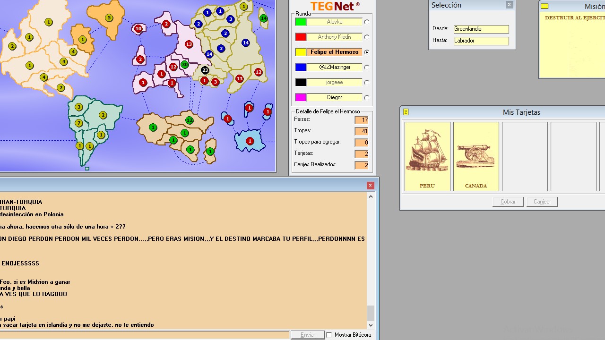Image resolution: width=605 pixels, height=340 pixels.
Task: Click the Mis Tarjetas window title icon
Action: click(x=406, y=112)
